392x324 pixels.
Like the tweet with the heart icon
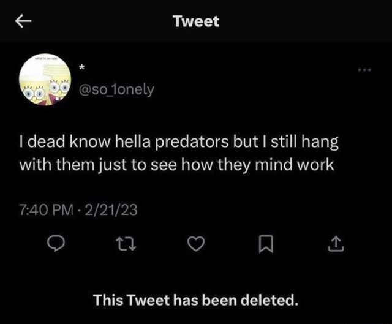click(195, 245)
